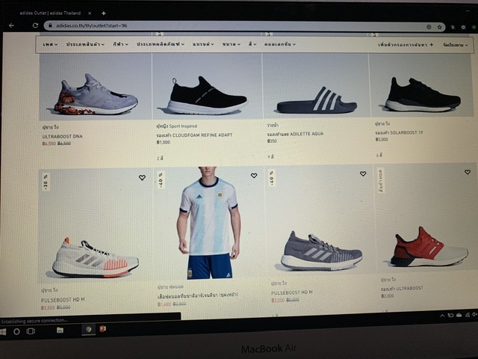478x359 pixels.
Task: Favorite the white PULSEBOOST HD M shoe heart
Action: [142, 177]
